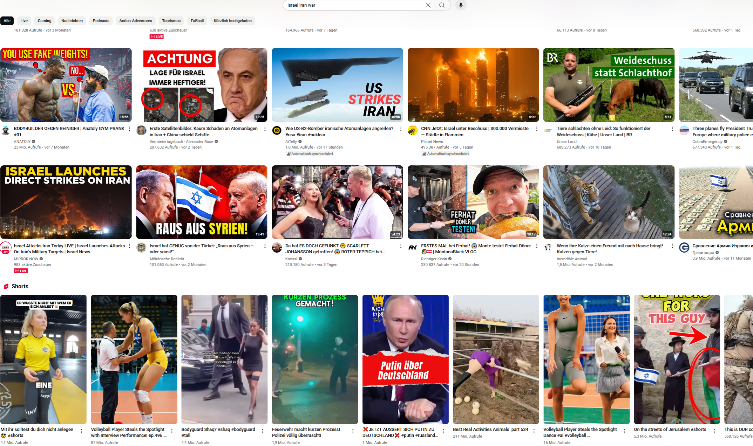Open the Knossi channel link
The height and width of the screenshot is (446, 753).
point(291,259)
